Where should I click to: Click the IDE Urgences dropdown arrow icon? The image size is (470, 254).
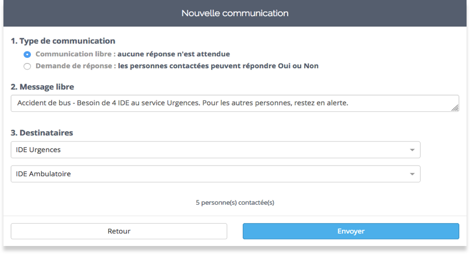411,150
